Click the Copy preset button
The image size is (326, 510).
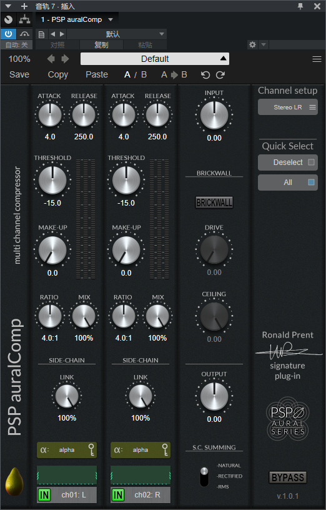pos(58,75)
